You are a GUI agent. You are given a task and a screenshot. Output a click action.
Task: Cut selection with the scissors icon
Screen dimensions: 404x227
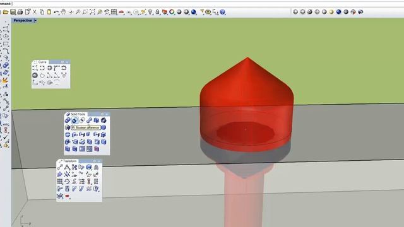coord(35,12)
